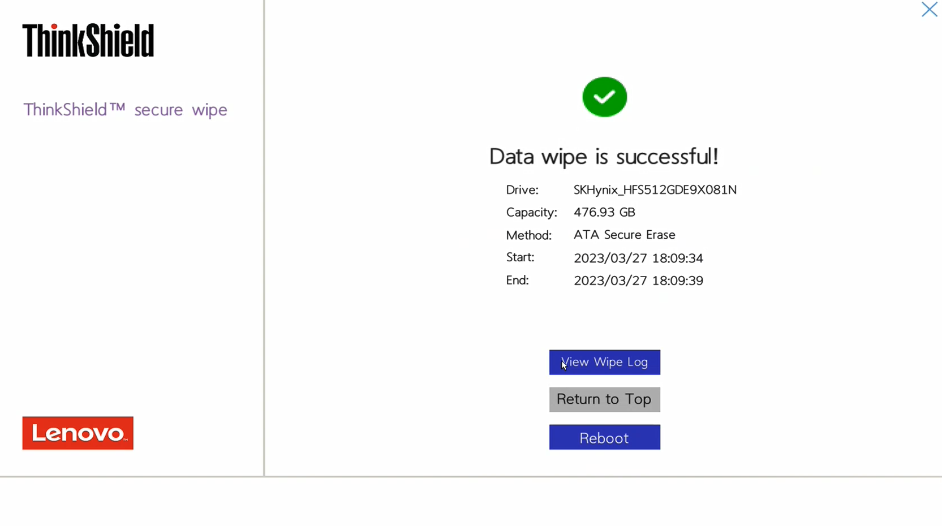Open the View Wipe Log button
Viewport: 942px width, 526px height.
point(604,362)
